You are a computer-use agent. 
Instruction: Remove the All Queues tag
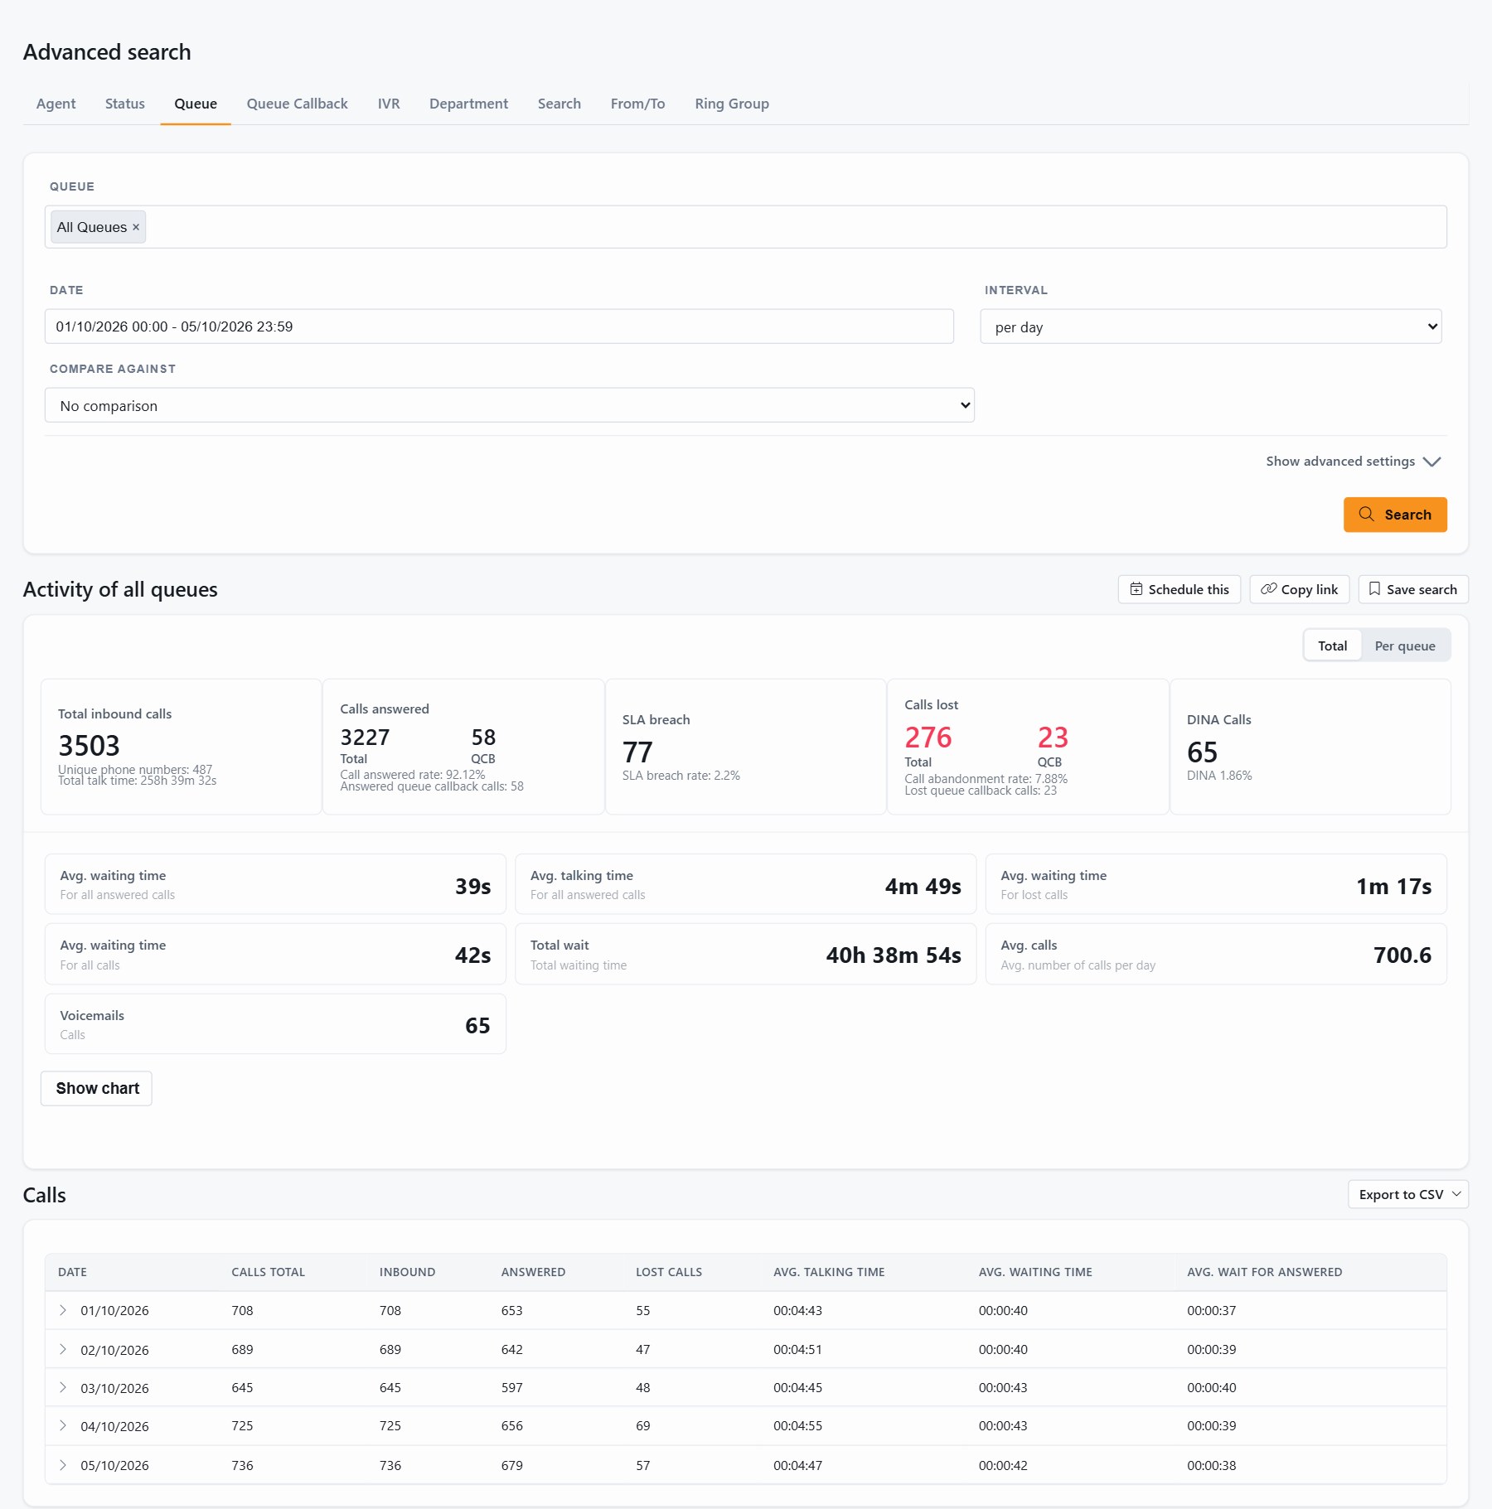[x=136, y=227]
